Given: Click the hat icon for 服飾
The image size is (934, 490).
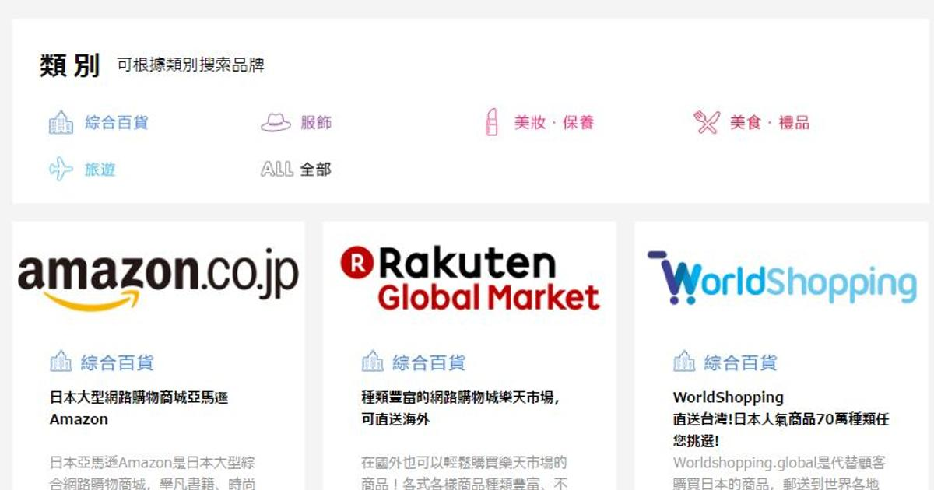Looking at the screenshot, I should (276, 123).
